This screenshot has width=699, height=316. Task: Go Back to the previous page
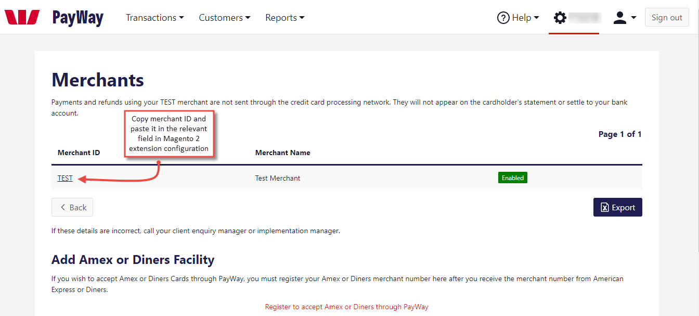pyautogui.click(x=72, y=207)
